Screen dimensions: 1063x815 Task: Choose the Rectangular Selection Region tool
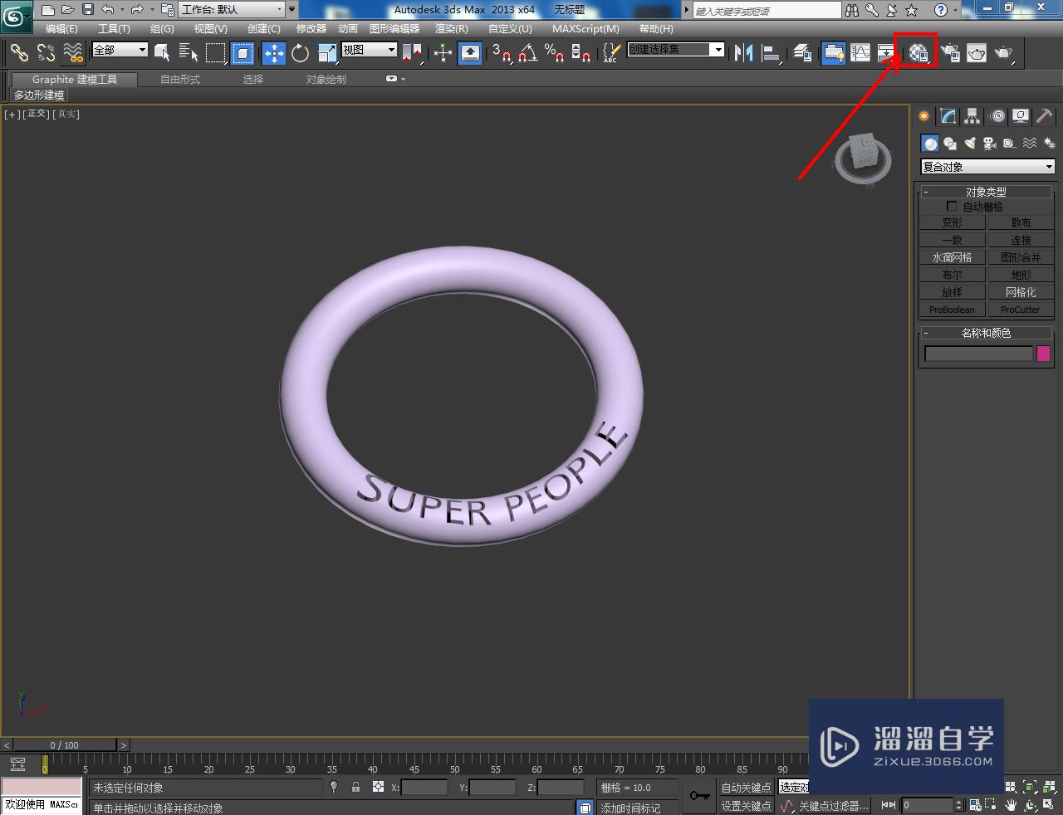(215, 52)
